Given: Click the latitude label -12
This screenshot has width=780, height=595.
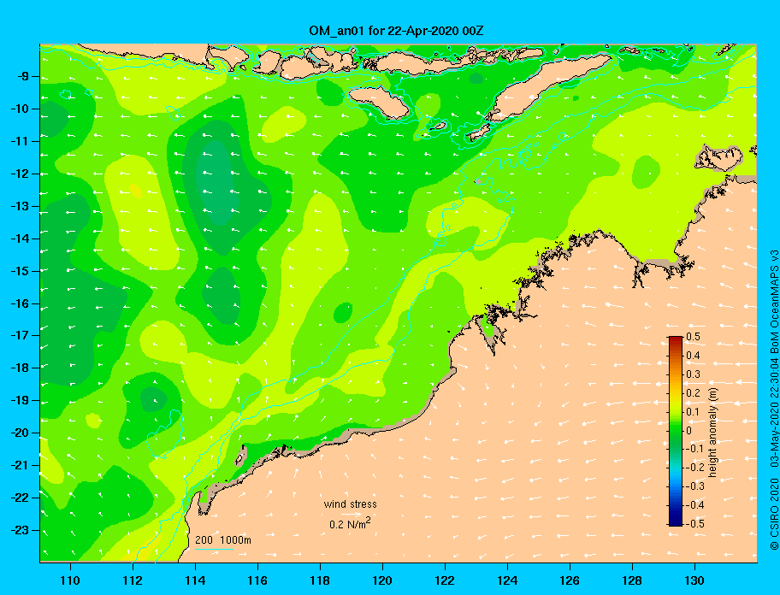Looking at the screenshot, I should 20,174.
